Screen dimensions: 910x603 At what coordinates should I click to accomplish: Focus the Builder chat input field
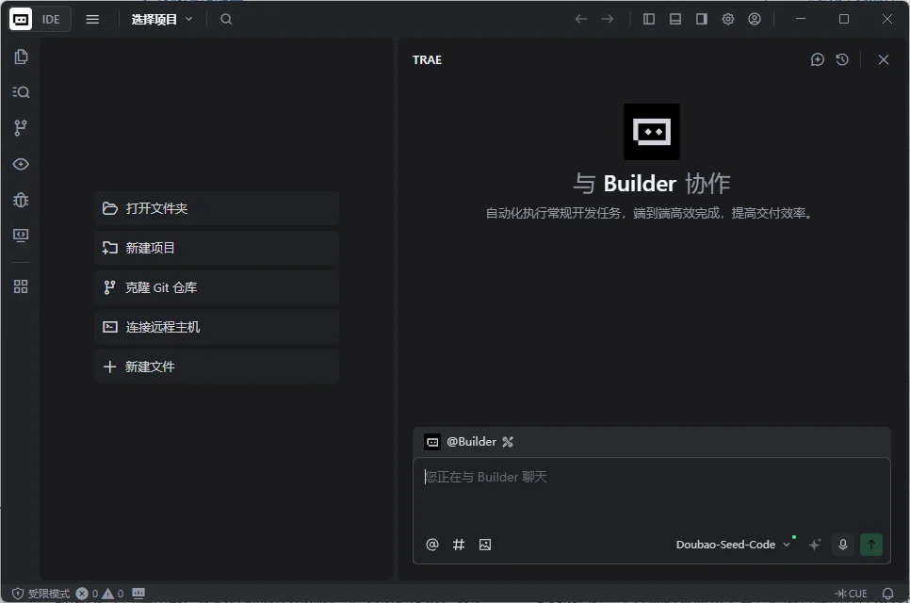click(x=650, y=490)
